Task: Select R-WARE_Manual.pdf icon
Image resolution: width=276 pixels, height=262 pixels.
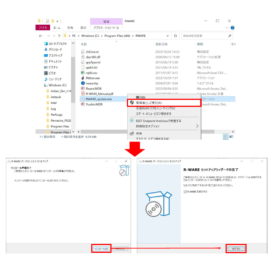Action: [83, 94]
